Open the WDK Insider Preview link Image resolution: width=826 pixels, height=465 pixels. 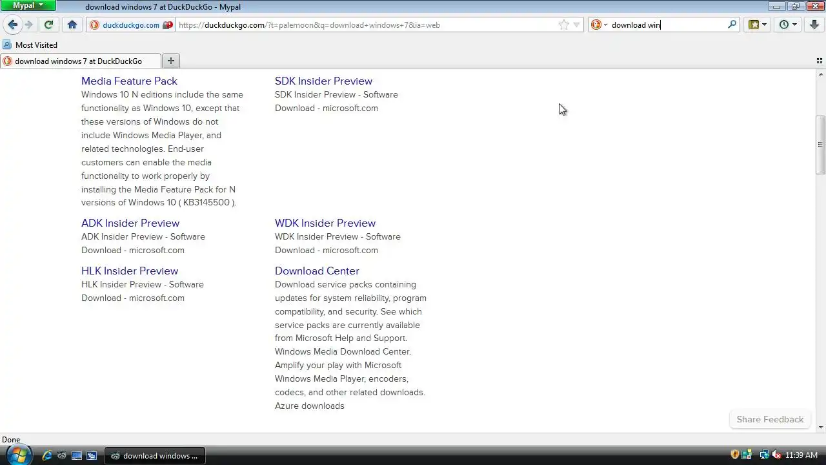(x=325, y=223)
